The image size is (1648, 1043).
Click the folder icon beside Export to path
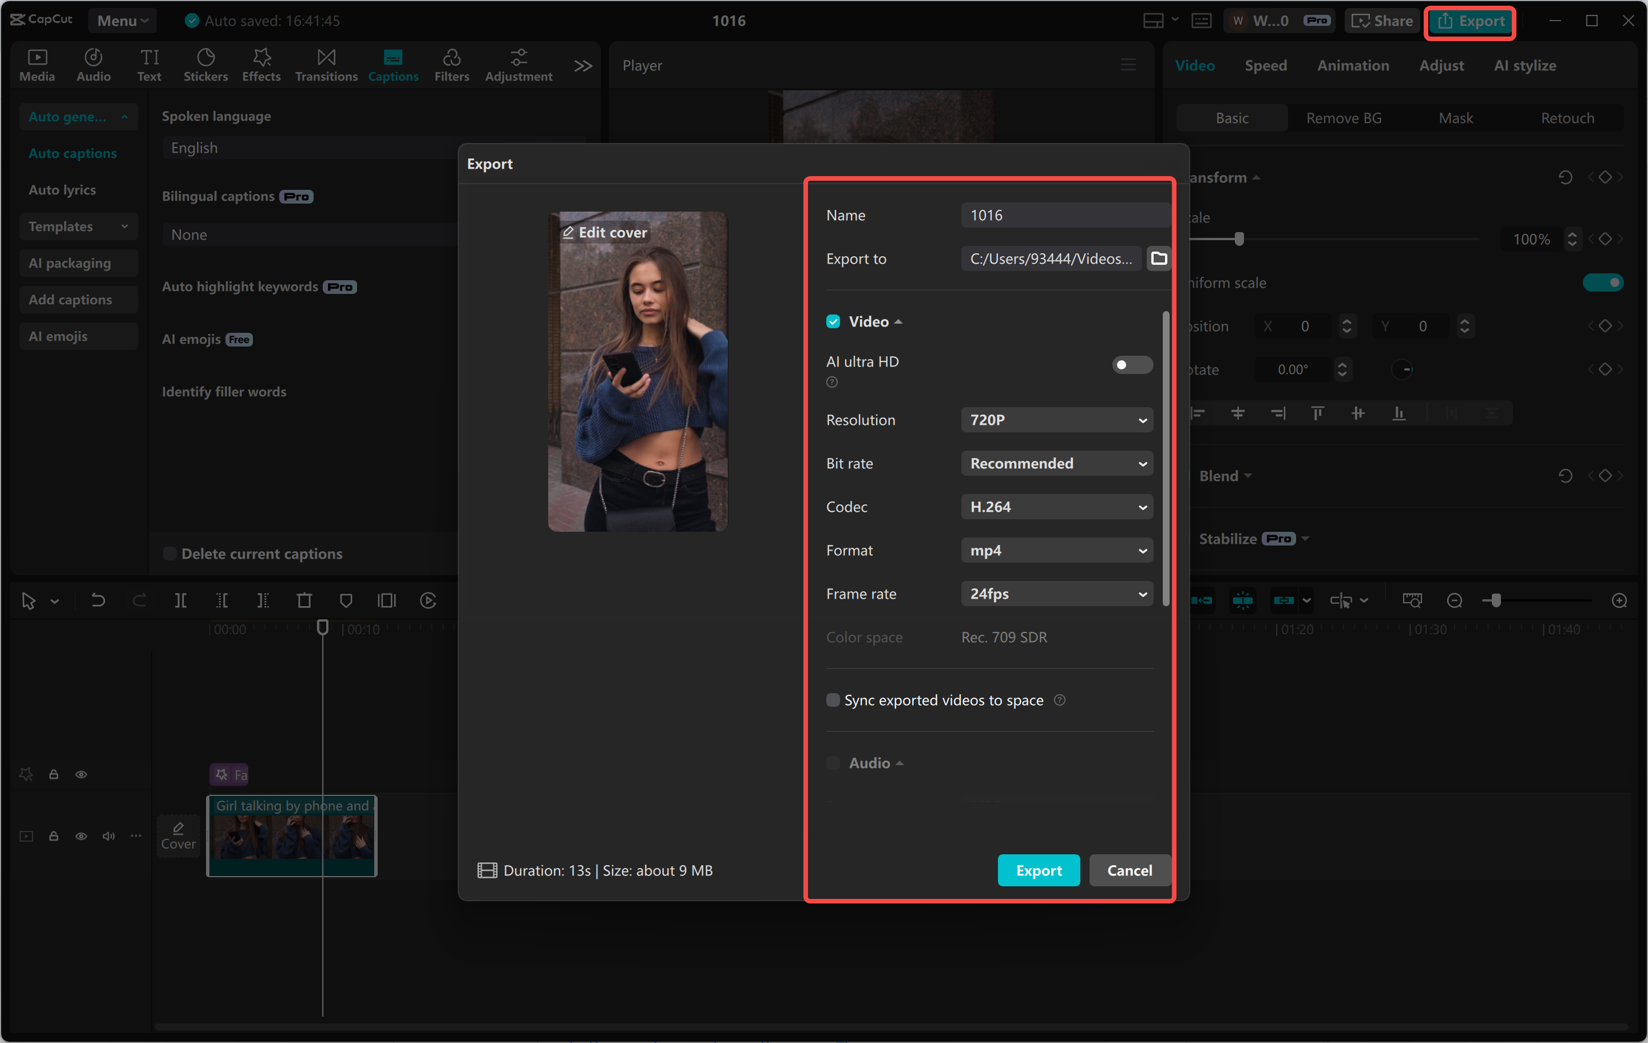click(x=1158, y=258)
